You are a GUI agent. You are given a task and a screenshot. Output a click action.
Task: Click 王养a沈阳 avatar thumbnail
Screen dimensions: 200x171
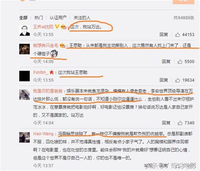coord(24,30)
